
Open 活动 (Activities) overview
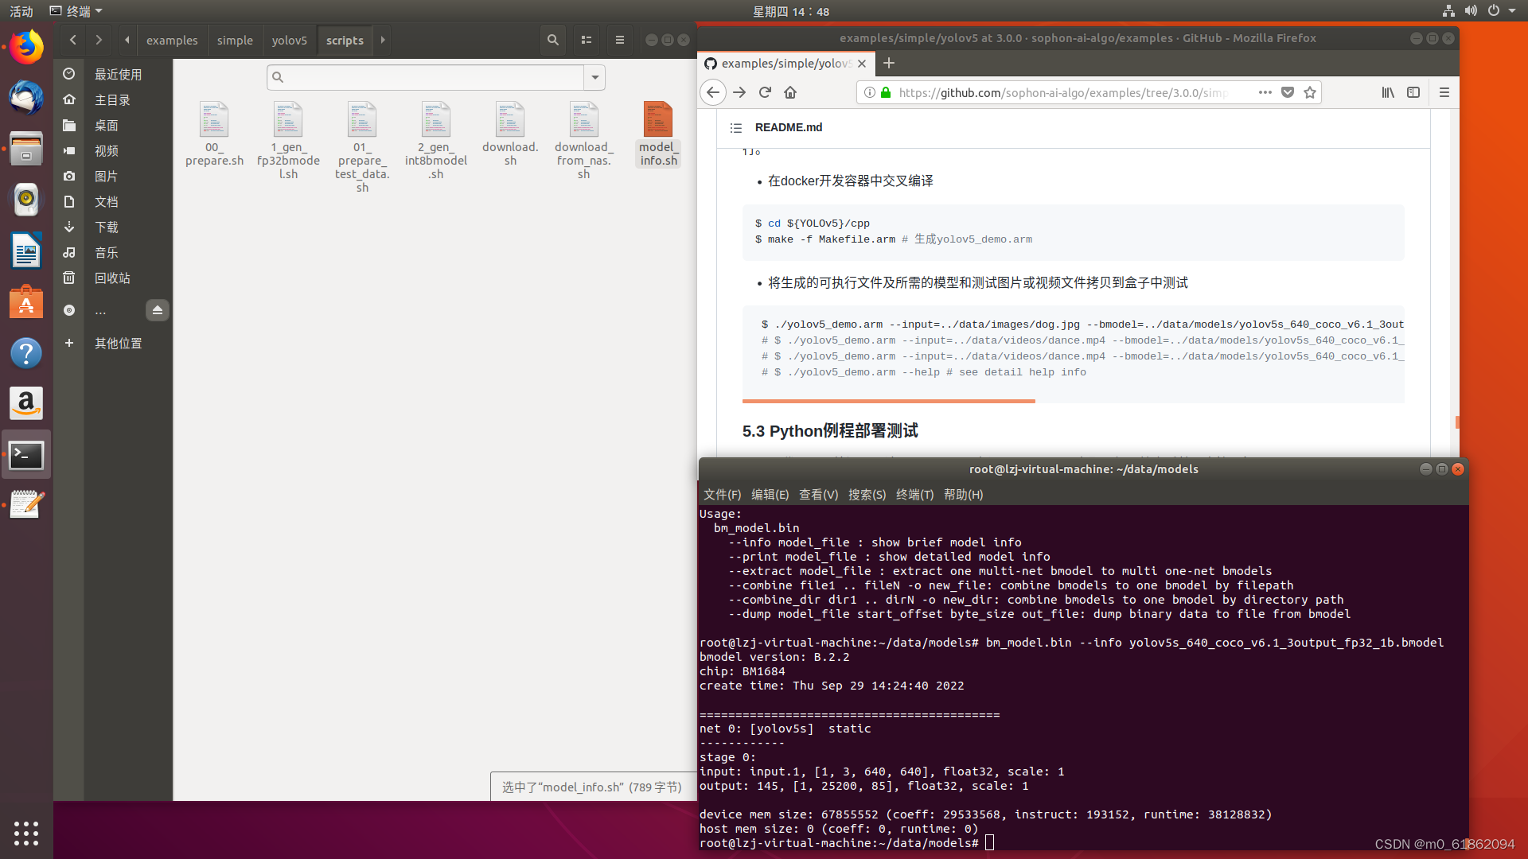(21, 11)
